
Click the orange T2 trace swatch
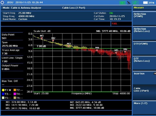pyautogui.click(x=15, y=90)
